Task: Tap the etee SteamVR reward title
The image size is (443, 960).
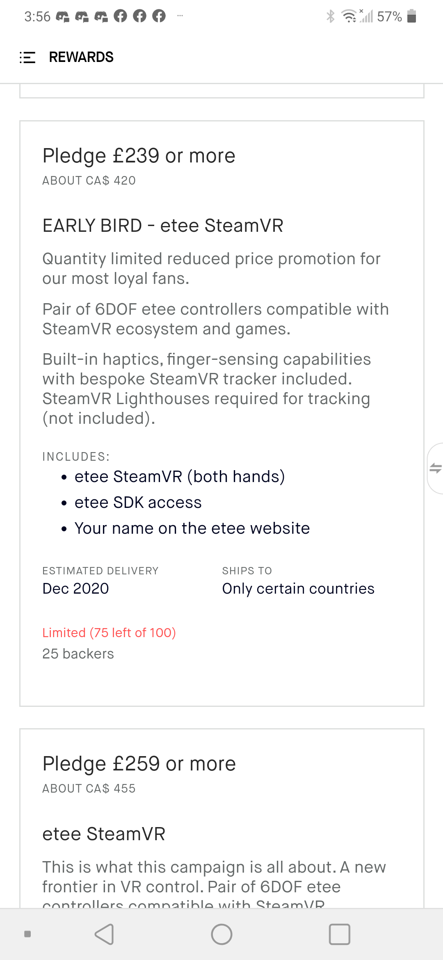Action: (104, 834)
